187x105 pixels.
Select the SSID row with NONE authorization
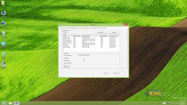pos(91,42)
